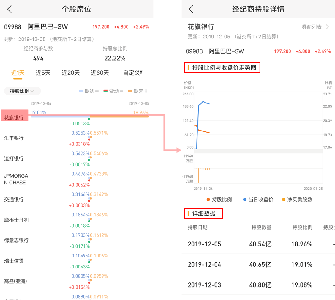This screenshot has height=300, width=335.
Task: Switch to the 近5天 tab
Action: (43, 73)
